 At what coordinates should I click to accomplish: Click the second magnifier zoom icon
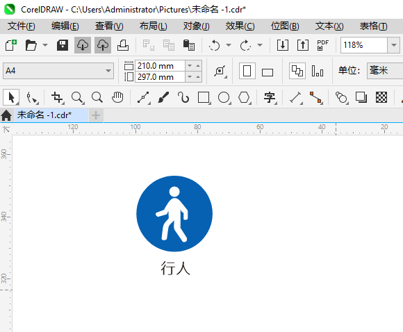click(97, 98)
